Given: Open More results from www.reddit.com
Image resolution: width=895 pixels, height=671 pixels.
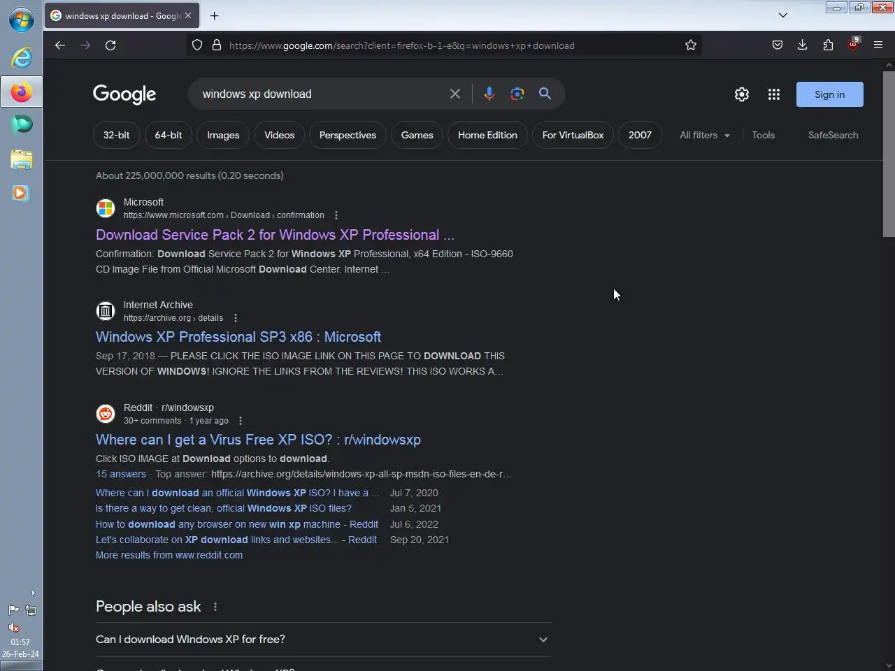Looking at the screenshot, I should tap(169, 555).
